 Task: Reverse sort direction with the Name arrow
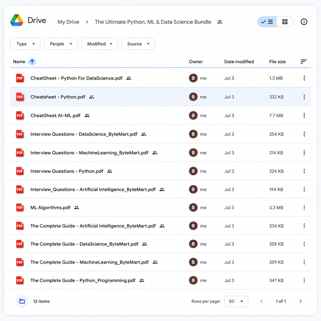coord(32,61)
